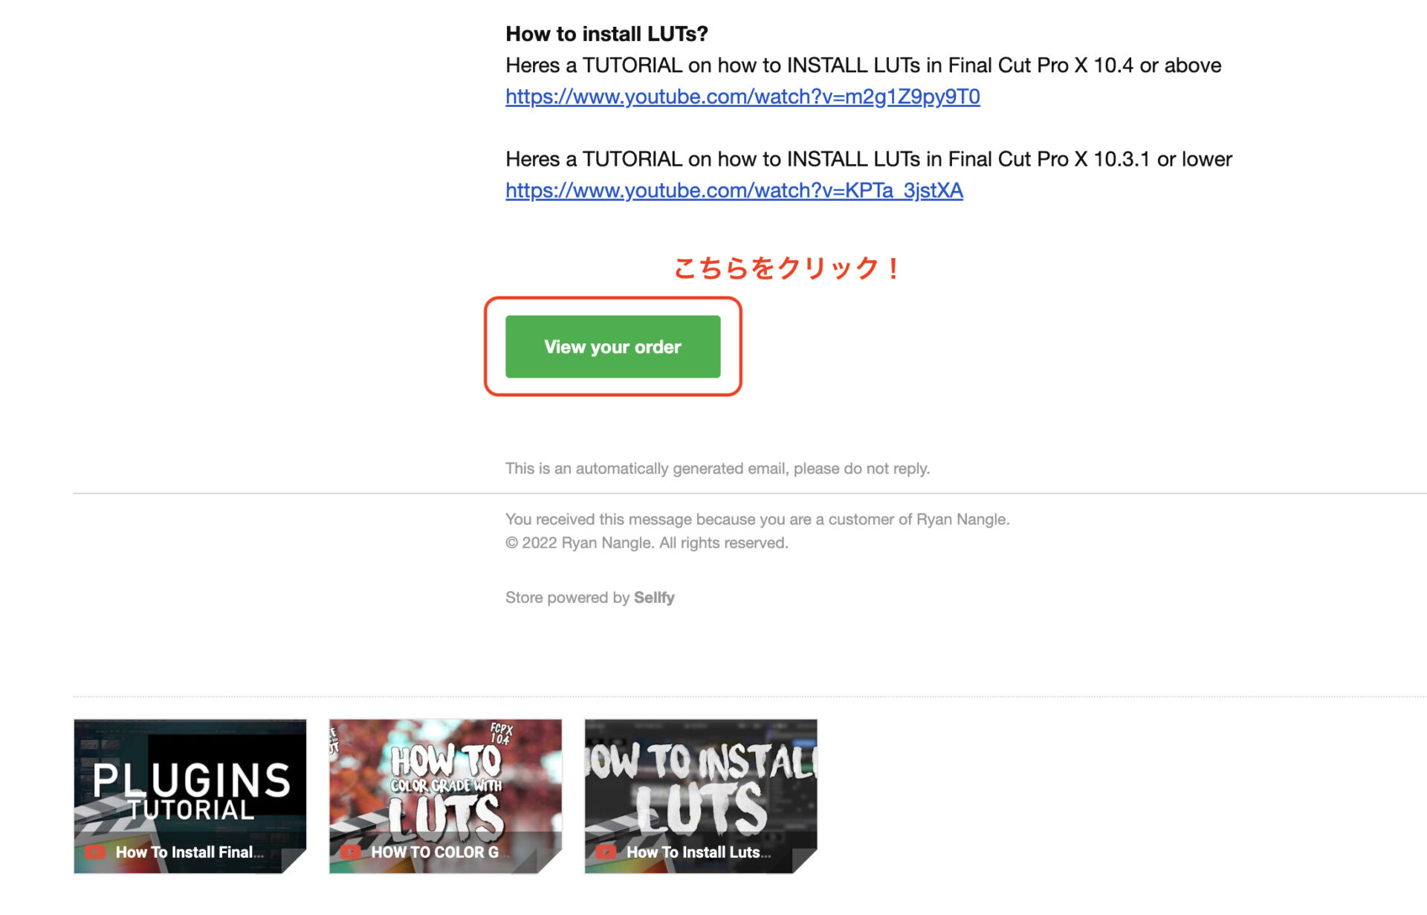Viewport: 1427px width, 915px height.
Task: Open the Plugins Tutorial video thumbnail
Action: 190,796
